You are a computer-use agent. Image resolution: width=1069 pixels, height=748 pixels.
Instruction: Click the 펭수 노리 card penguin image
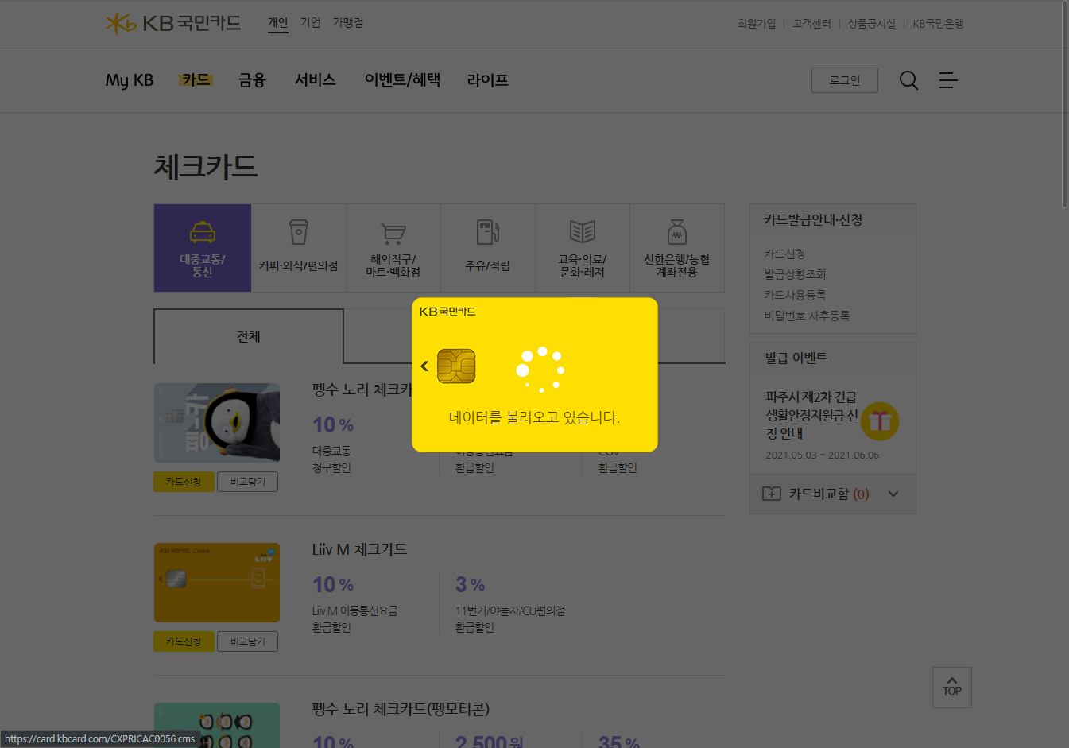click(217, 423)
